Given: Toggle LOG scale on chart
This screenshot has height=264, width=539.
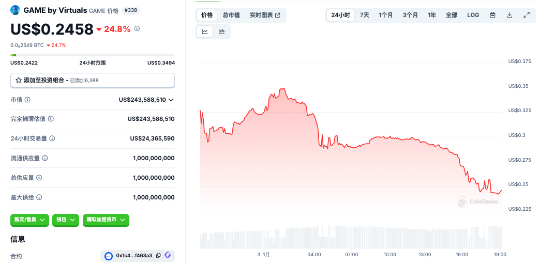Looking at the screenshot, I should click(x=473, y=15).
